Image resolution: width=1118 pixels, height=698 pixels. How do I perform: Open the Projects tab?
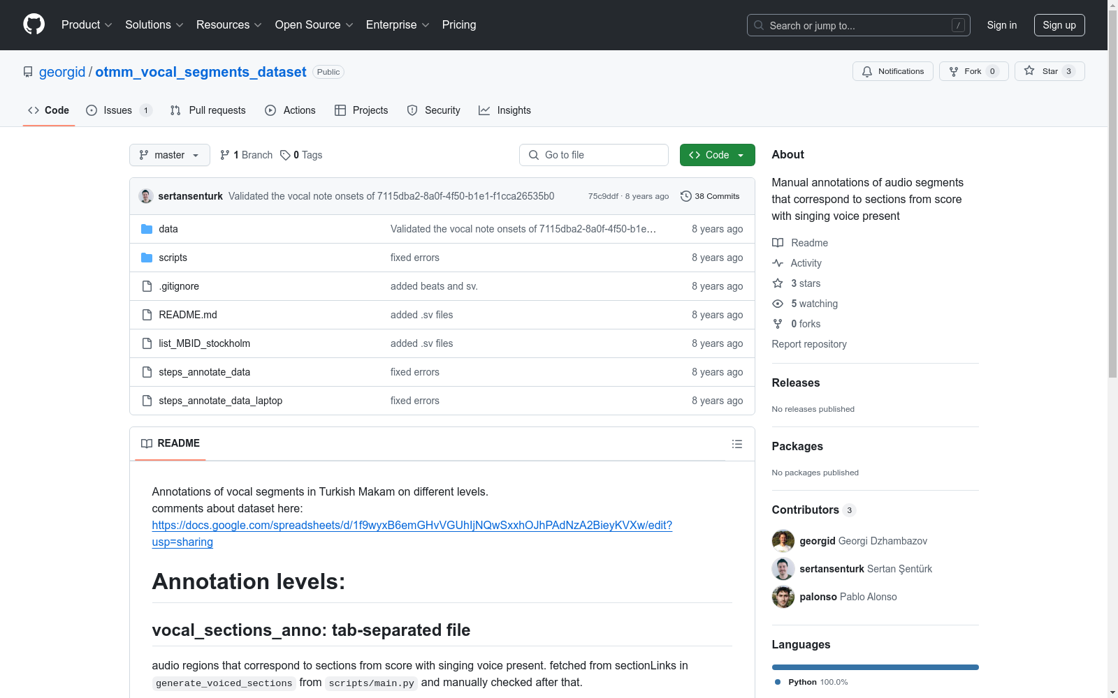[x=361, y=110]
